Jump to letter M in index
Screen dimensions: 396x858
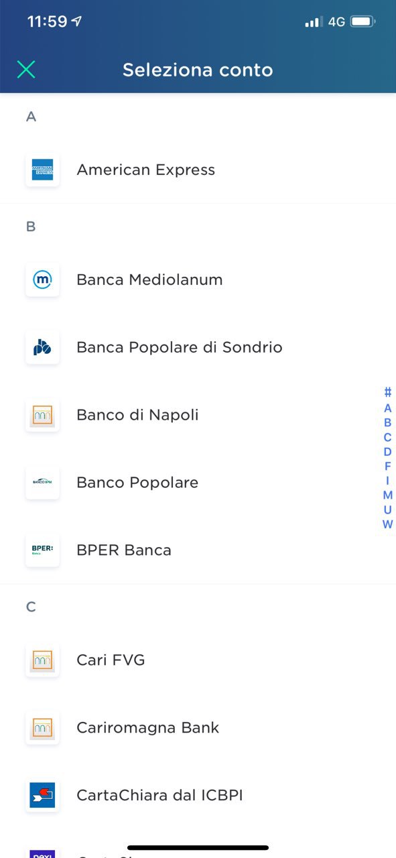click(387, 495)
